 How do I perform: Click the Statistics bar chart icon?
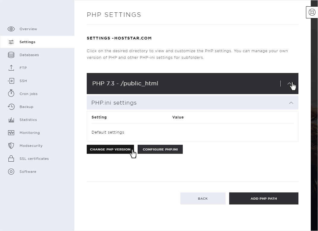pos(11,120)
